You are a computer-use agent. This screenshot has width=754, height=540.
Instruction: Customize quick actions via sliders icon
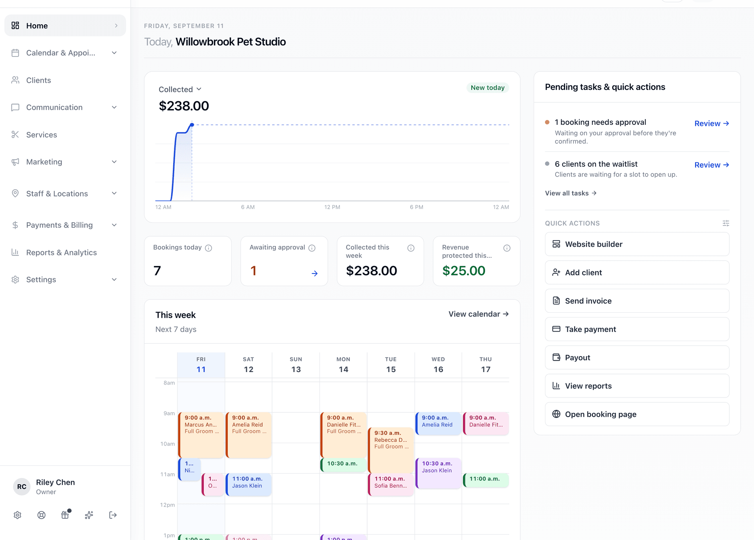726,223
